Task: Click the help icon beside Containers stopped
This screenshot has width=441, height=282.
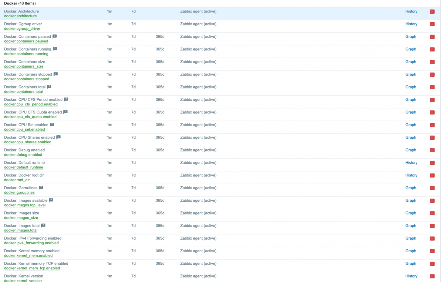Action: 56,74
